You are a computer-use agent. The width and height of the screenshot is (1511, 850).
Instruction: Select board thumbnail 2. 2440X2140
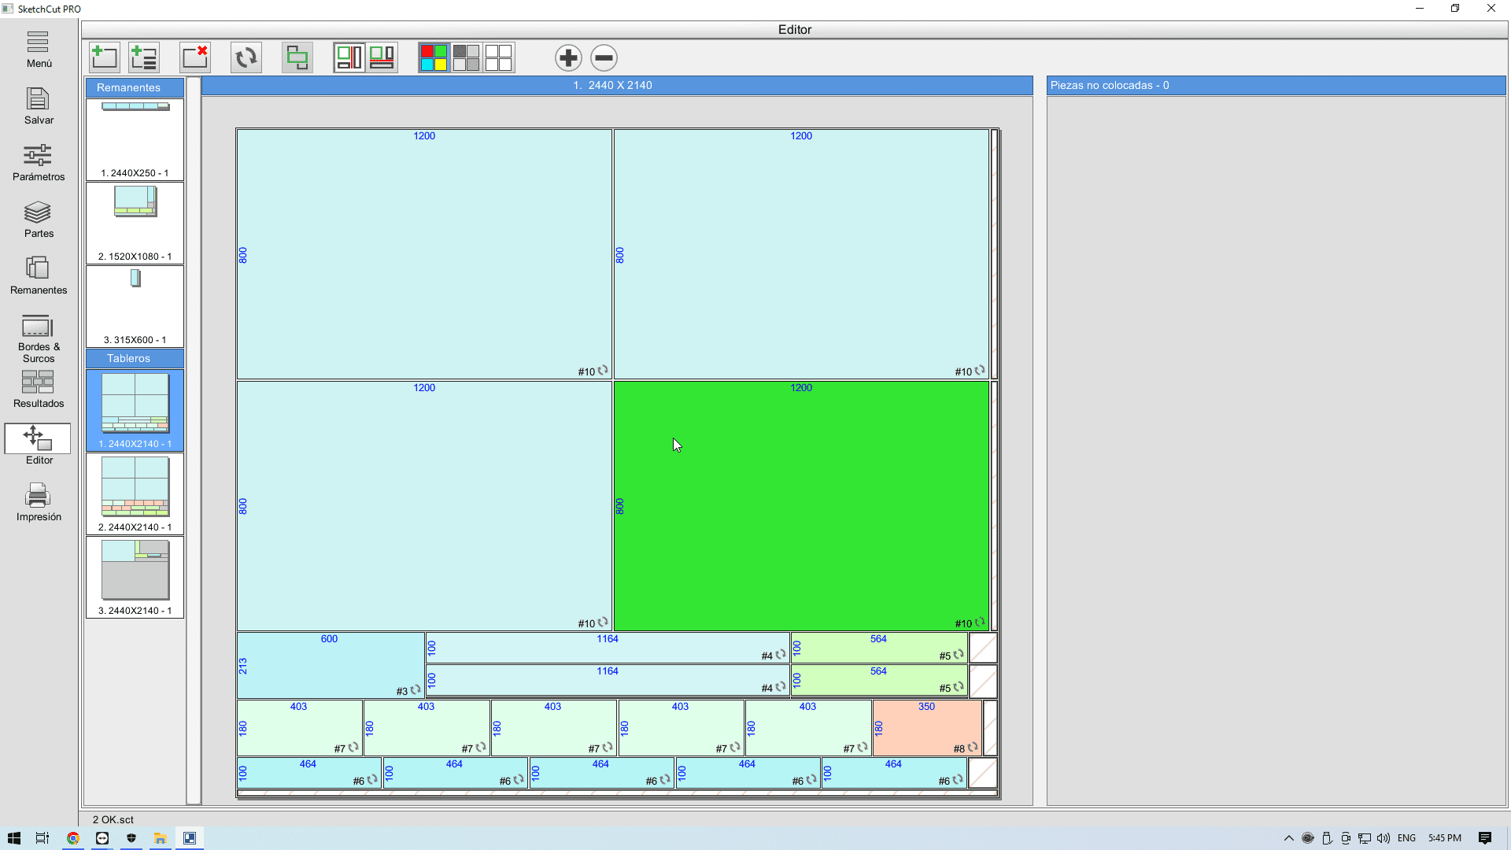(135, 493)
